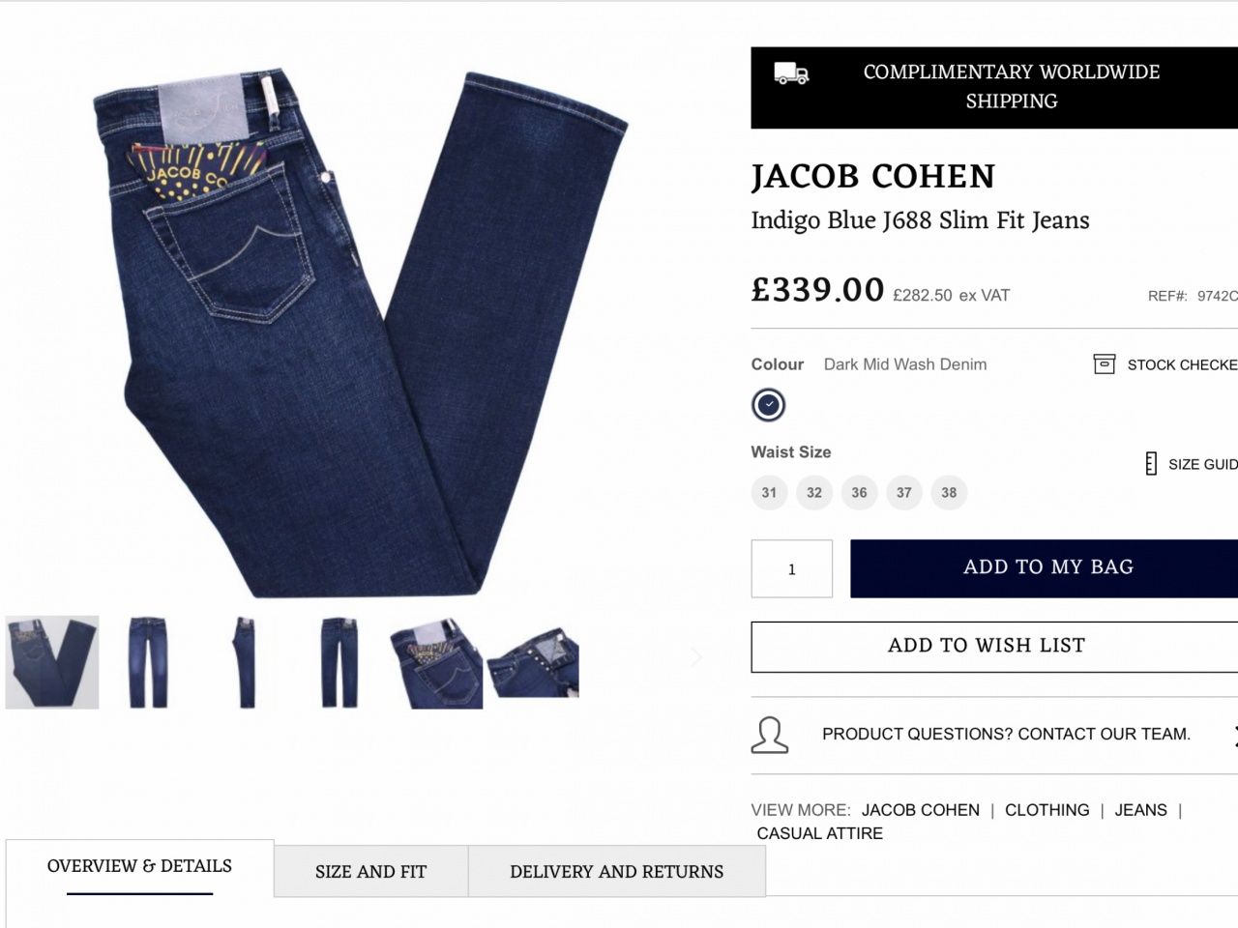Viewport: 1238px width, 928px height.
Task: Select waist size 32
Action: click(814, 493)
